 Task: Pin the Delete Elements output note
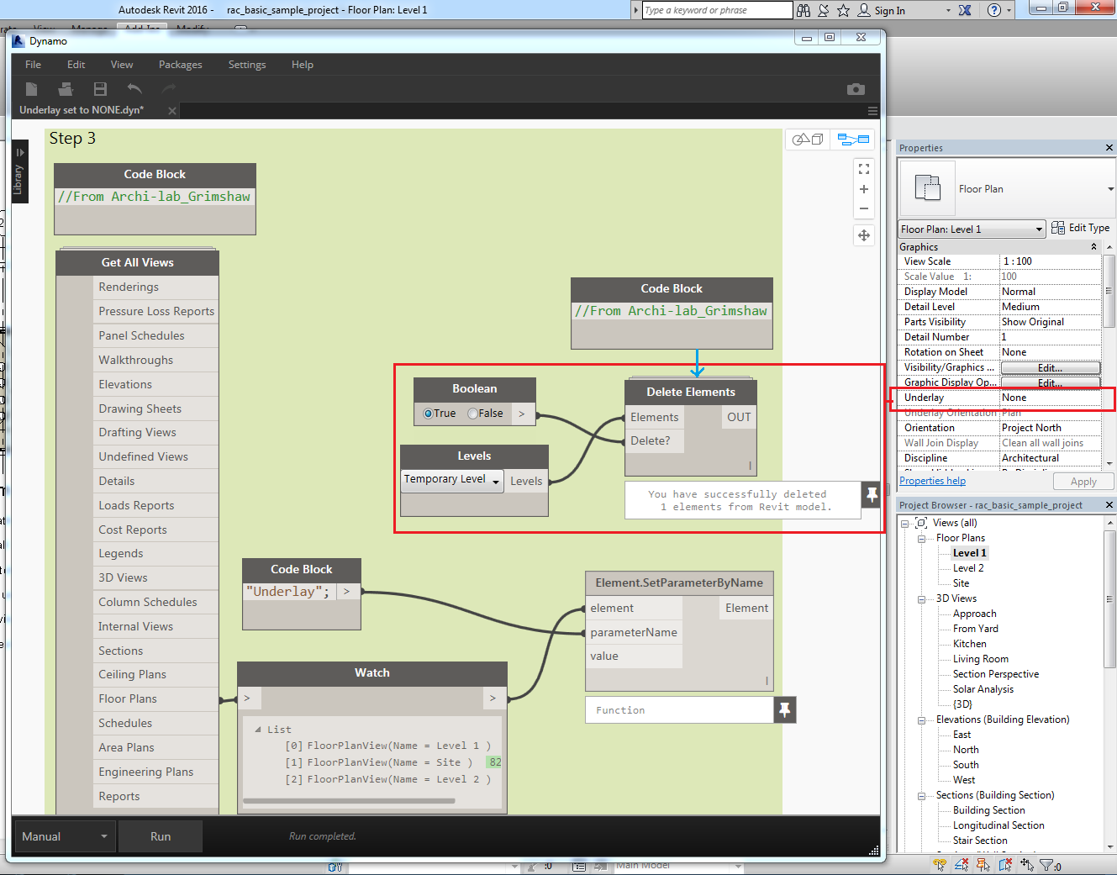[x=872, y=494]
